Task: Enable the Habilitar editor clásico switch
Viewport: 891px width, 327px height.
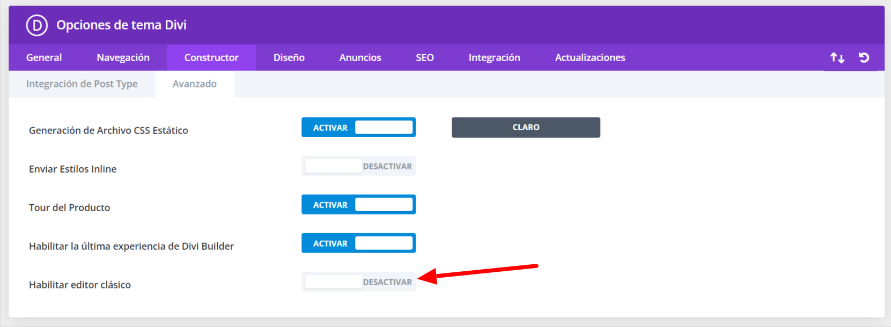Action: pos(358,282)
